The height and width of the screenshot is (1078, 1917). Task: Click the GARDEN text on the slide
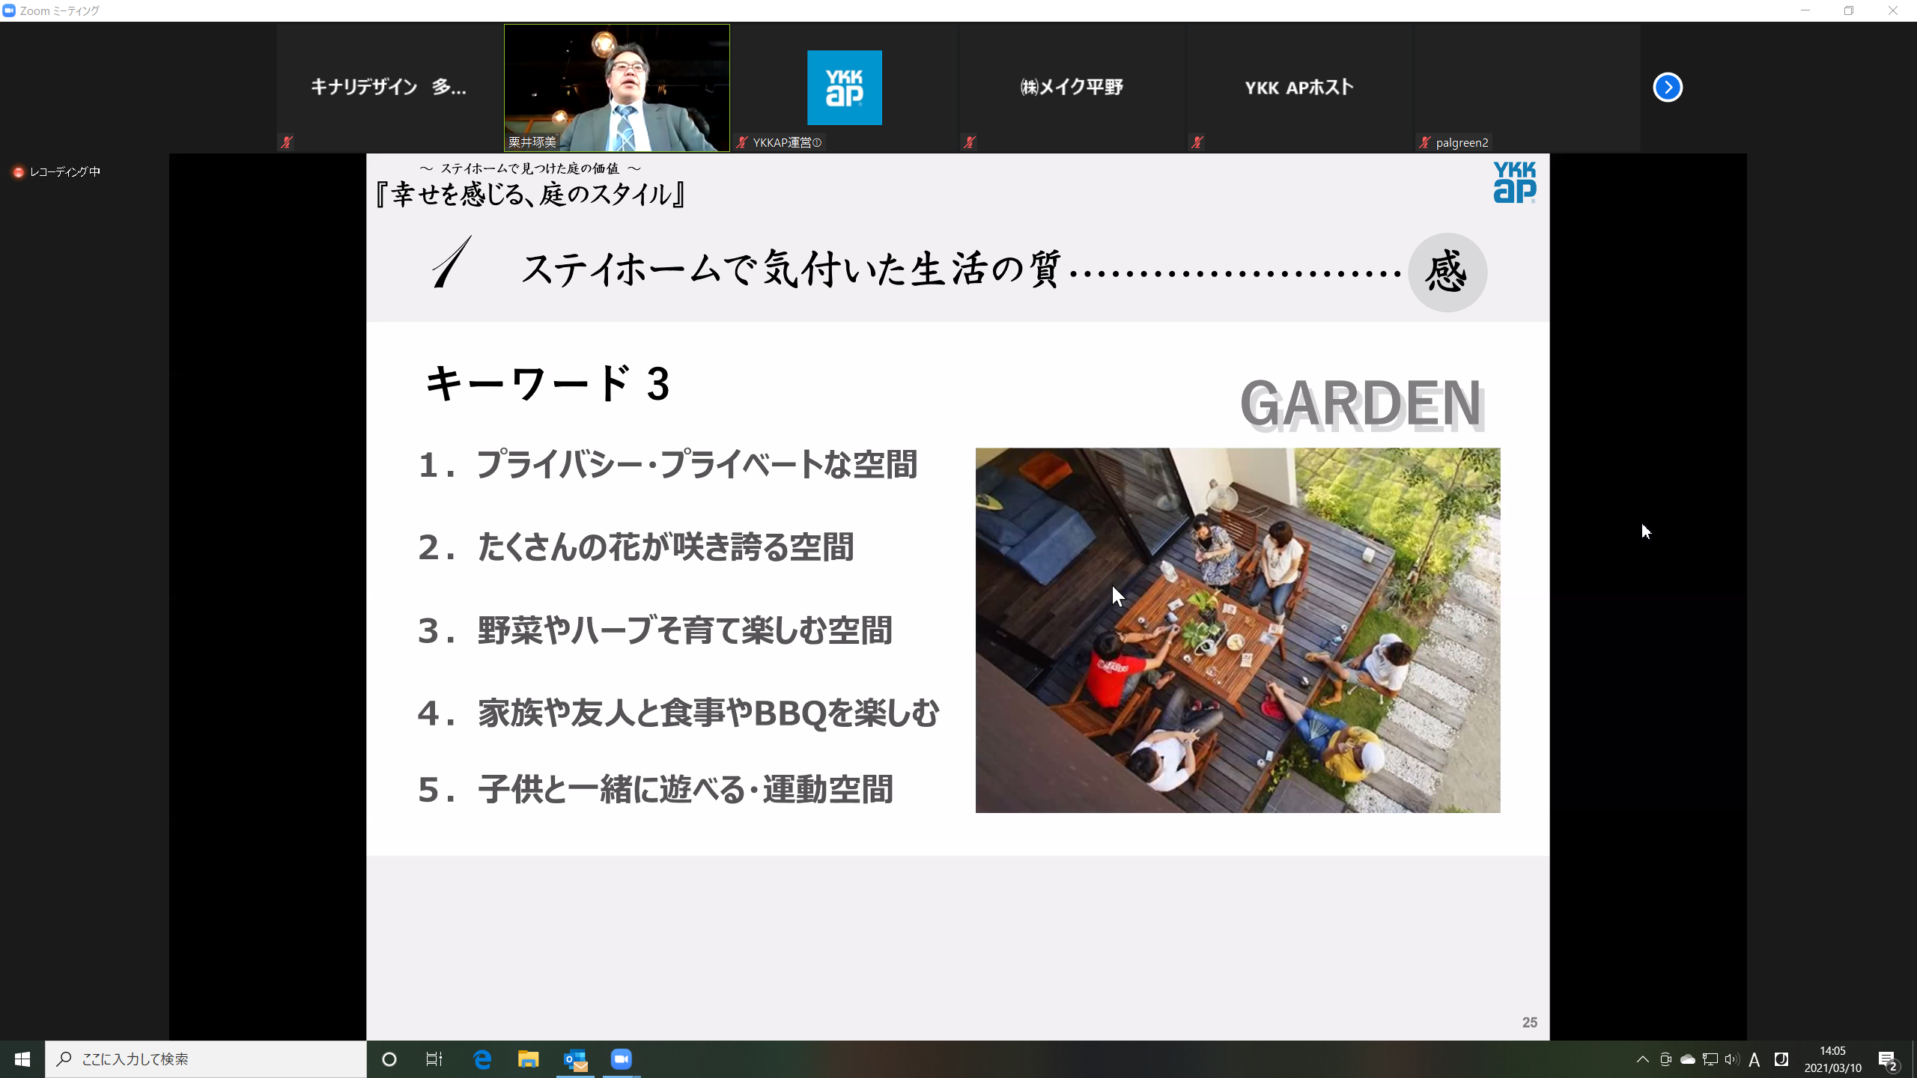[x=1362, y=404]
